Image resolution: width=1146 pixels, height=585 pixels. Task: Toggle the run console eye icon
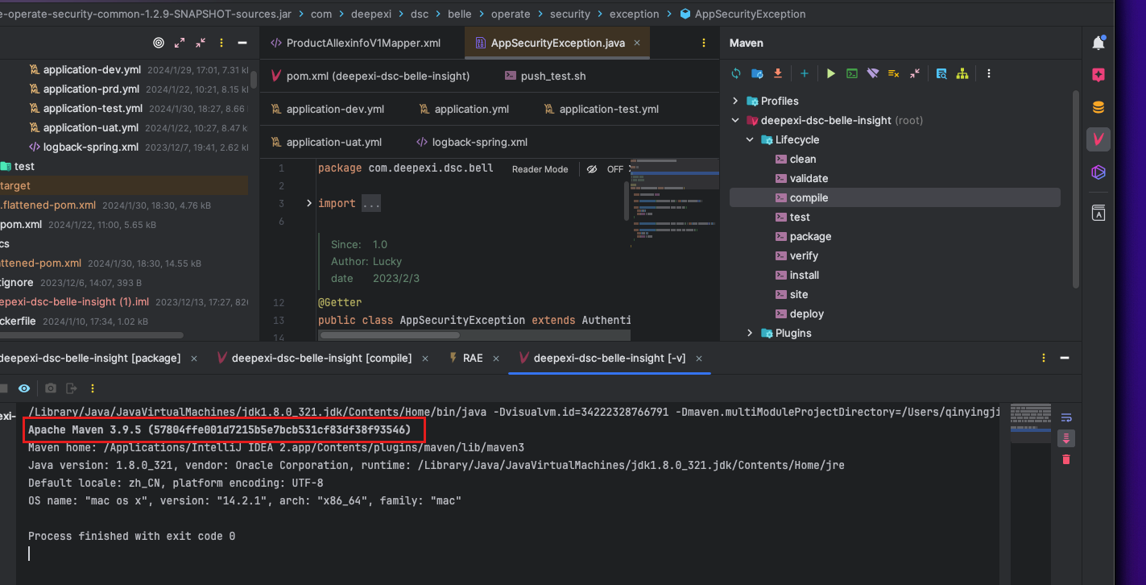click(24, 388)
